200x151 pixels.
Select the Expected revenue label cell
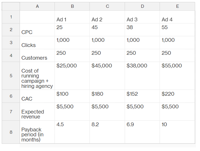pyautogui.click(x=37, y=112)
